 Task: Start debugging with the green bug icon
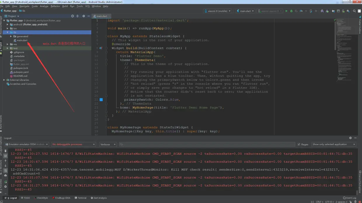tap(291, 11)
